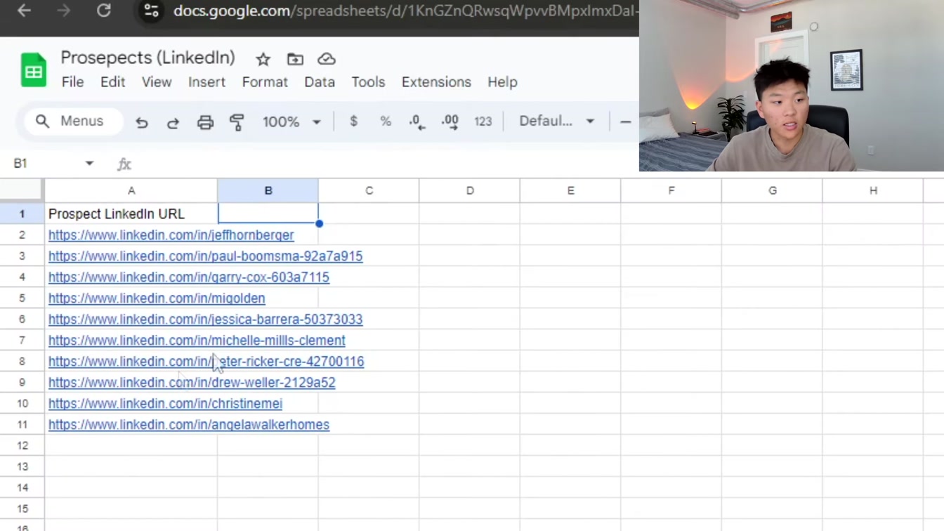944x531 pixels.
Task: Select column A header
Action: coord(131,190)
